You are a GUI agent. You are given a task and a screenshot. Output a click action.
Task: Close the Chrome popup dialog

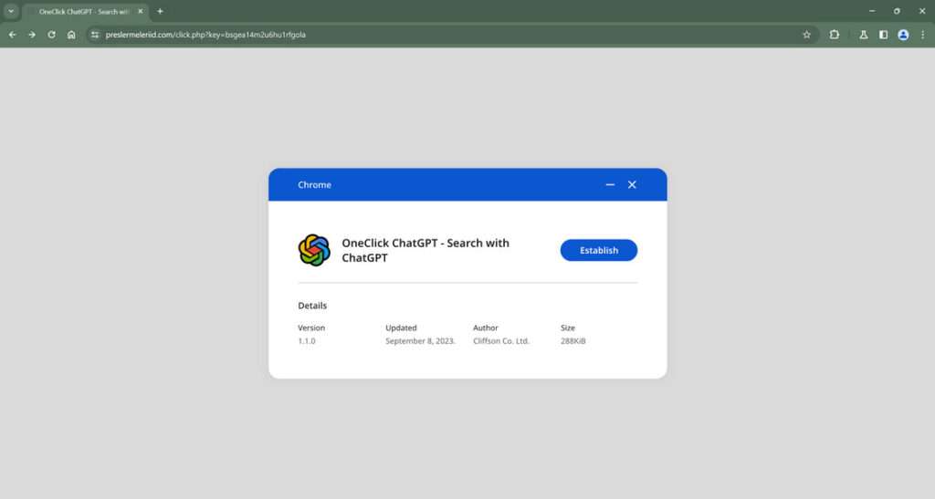[x=632, y=184]
